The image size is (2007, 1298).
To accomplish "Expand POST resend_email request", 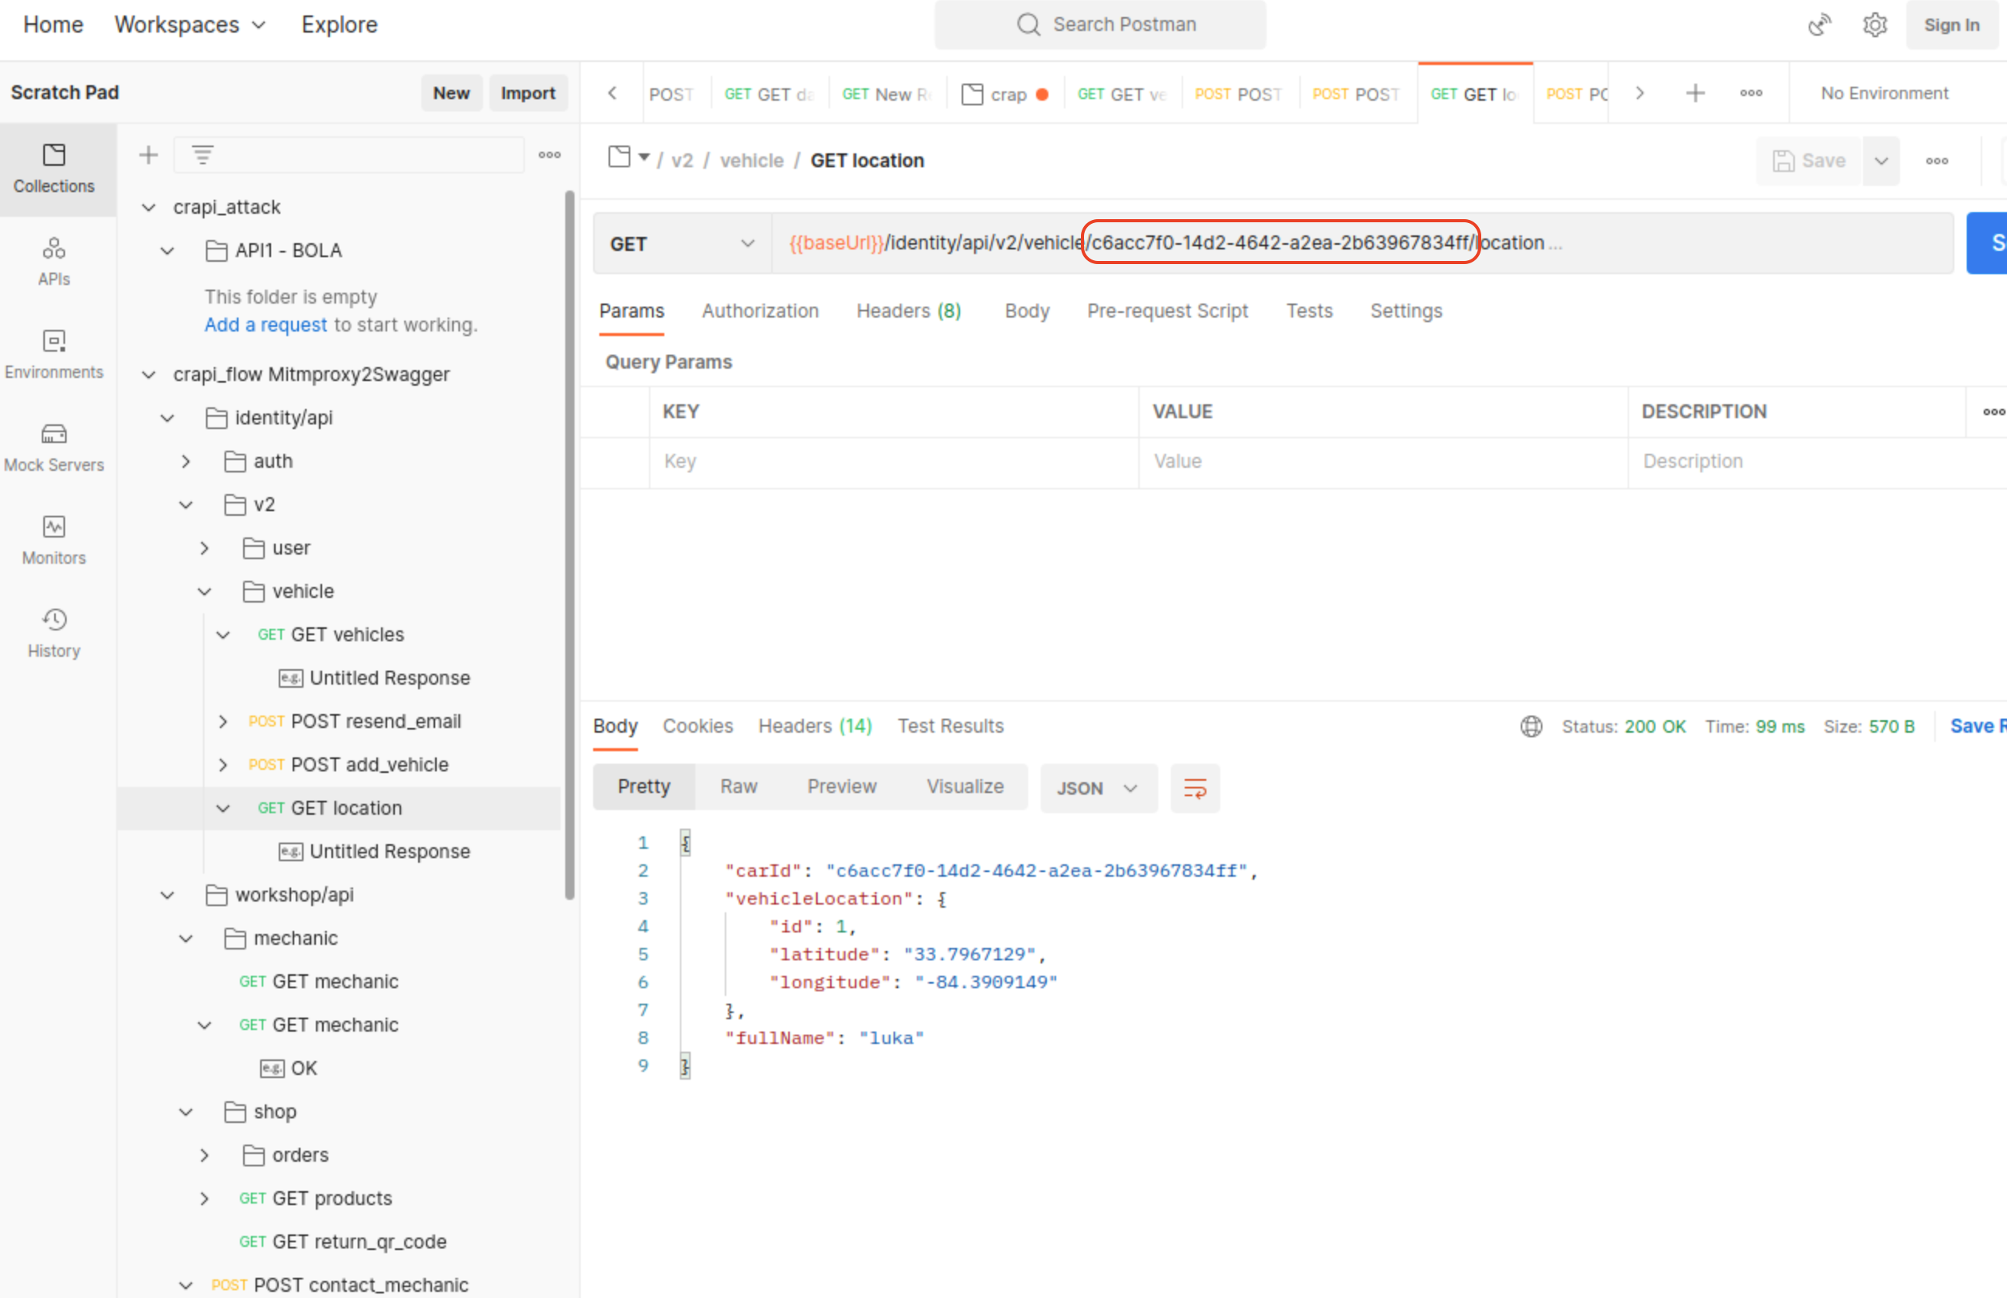I will (223, 722).
